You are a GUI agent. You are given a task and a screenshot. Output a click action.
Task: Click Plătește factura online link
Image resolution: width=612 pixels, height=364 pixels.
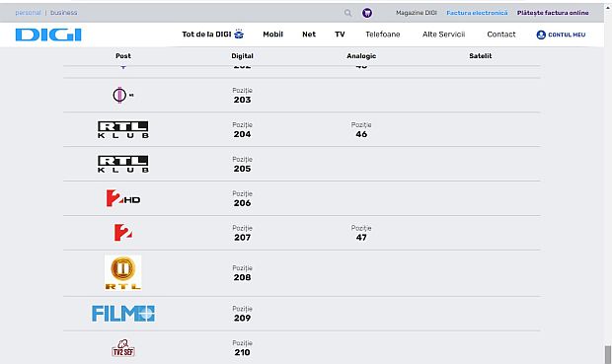553,13
